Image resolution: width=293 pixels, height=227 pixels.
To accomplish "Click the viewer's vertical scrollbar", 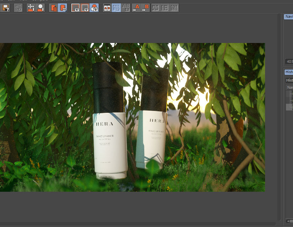I will point(279,117).
